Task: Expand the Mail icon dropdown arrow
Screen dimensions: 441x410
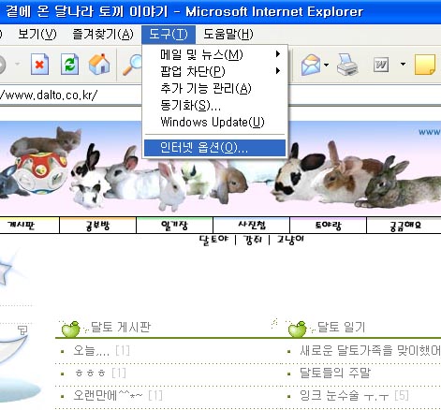Action: 326,65
